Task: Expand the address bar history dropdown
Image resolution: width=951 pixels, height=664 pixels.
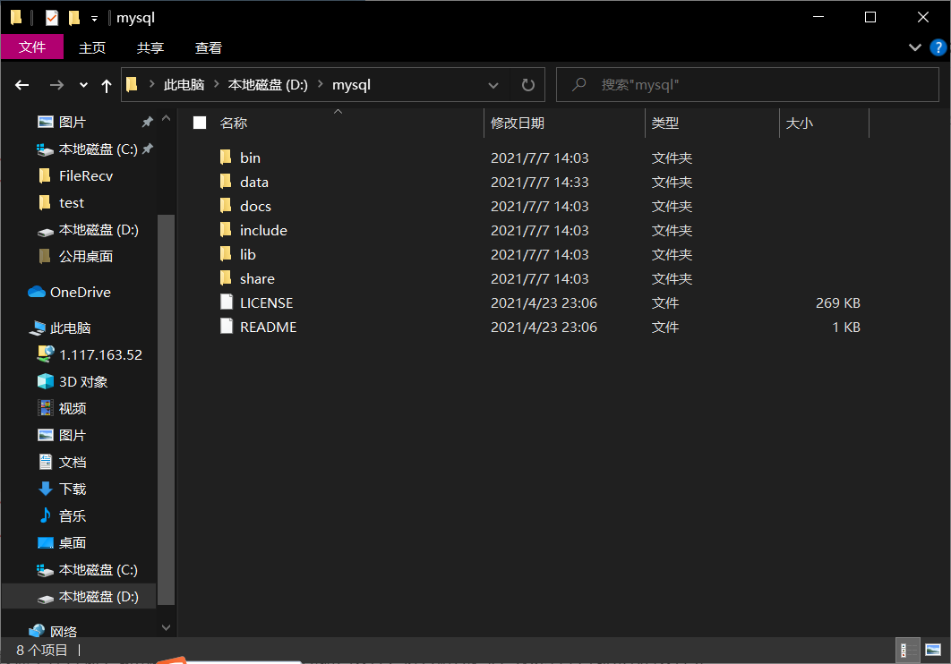Action: (493, 85)
